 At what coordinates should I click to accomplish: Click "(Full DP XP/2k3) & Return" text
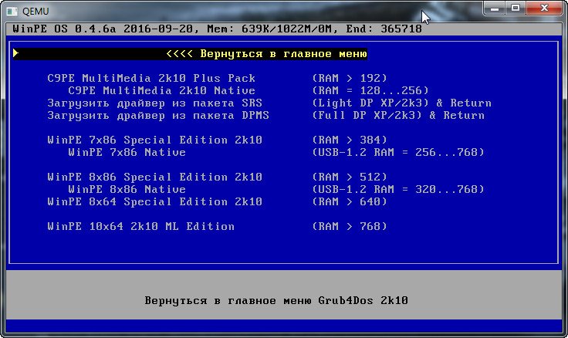pyautogui.click(x=398, y=116)
